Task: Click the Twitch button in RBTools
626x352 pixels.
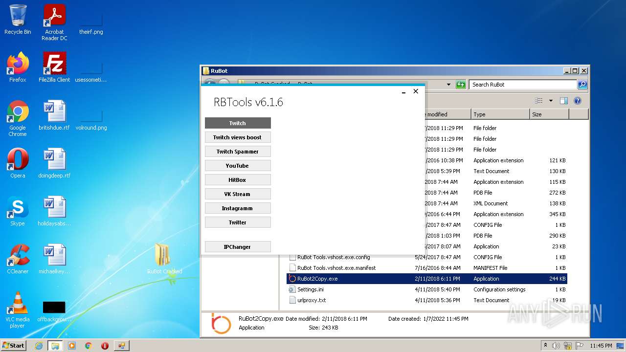Action: coord(238,123)
